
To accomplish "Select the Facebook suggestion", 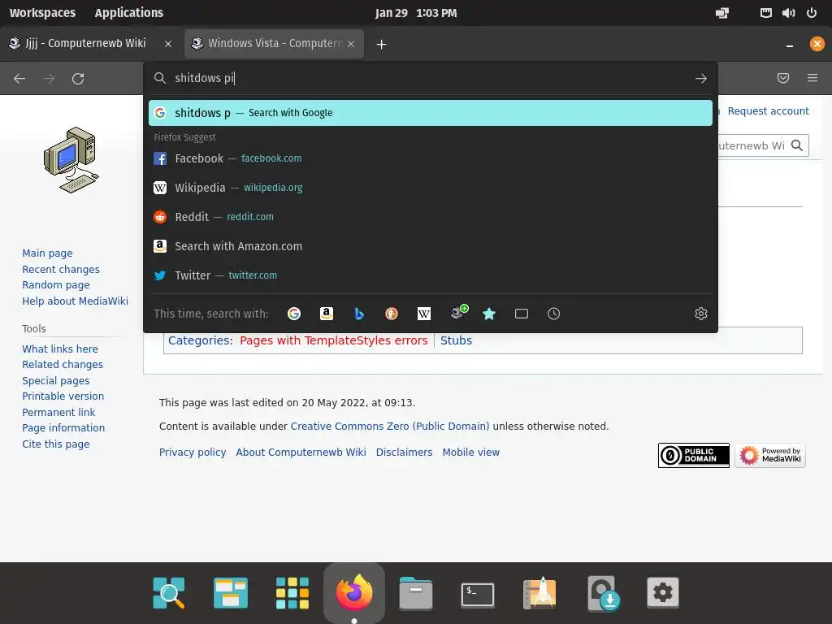I will coord(431,158).
